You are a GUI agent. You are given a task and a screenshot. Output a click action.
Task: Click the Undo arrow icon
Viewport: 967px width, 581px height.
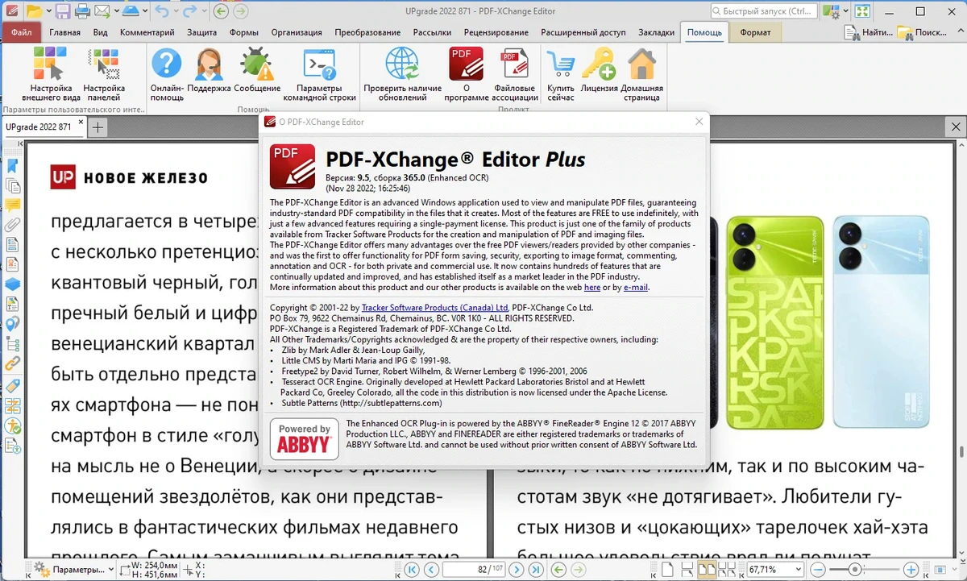click(161, 11)
